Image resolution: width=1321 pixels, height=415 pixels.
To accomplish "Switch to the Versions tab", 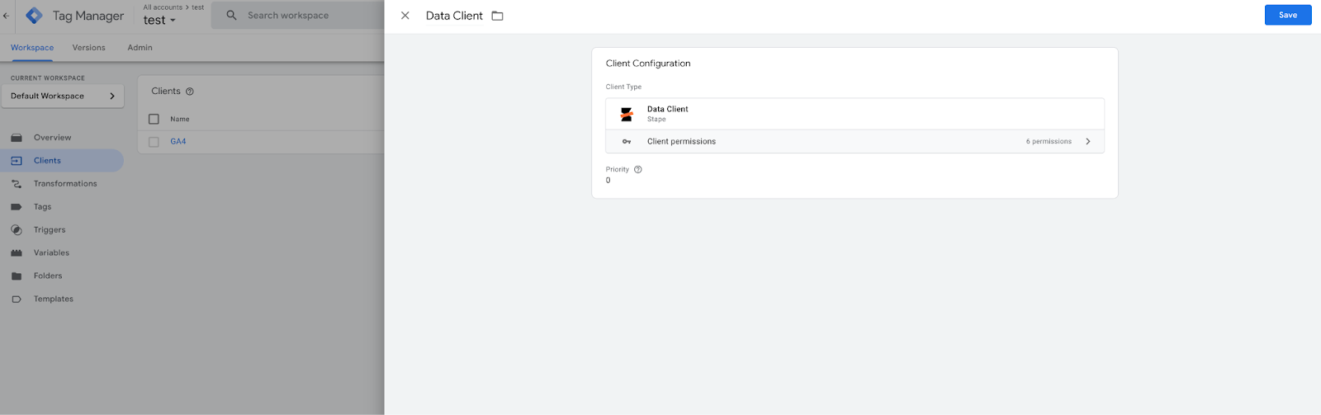I will point(89,48).
